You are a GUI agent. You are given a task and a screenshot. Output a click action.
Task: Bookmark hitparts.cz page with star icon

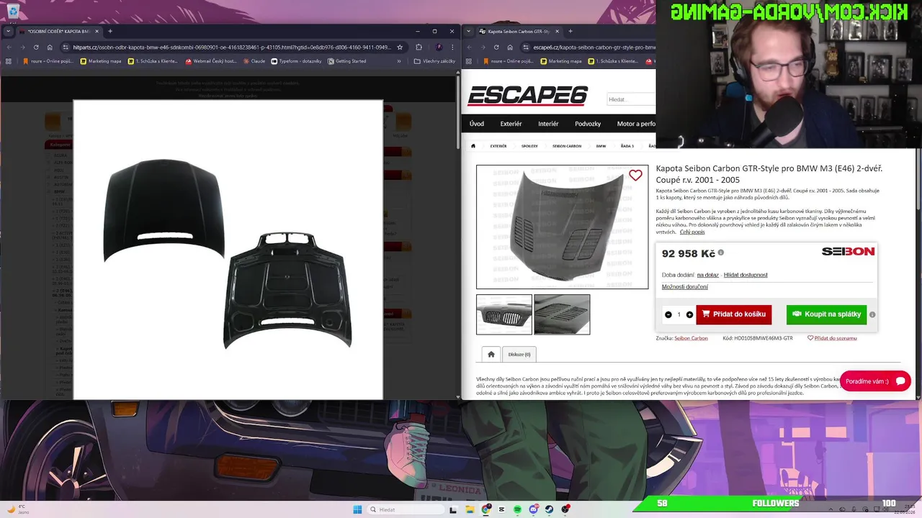400,47
